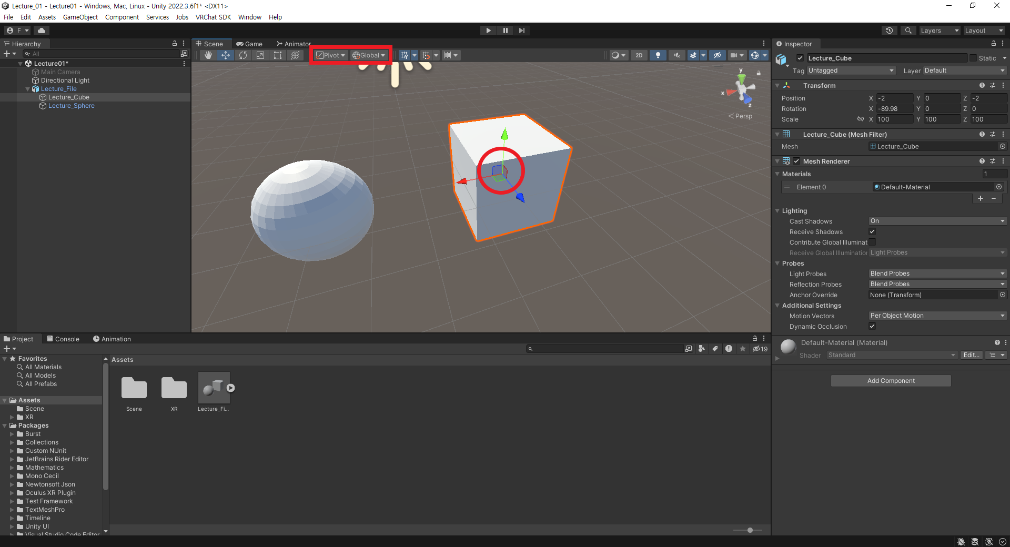Toggle grid visibility in Scene view
Screen dimensions: 1010x547
(x=404, y=55)
